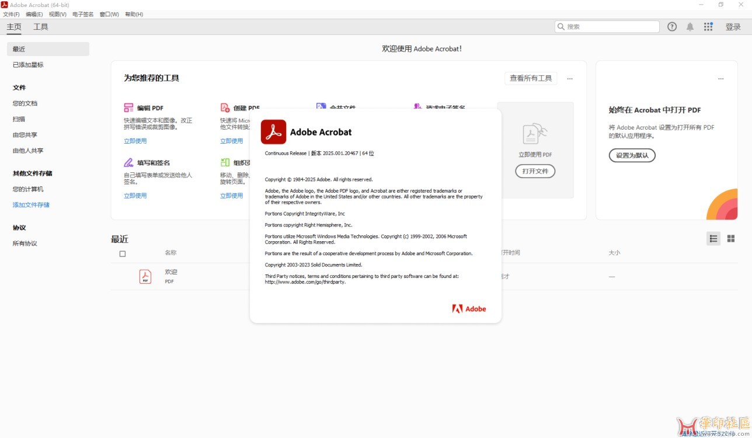Image resolution: width=752 pixels, height=438 pixels.
Task: Open the apps grid icon
Action: coord(708,27)
